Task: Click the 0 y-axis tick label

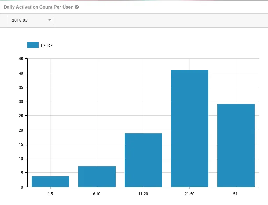Action: pyautogui.click(x=22, y=187)
